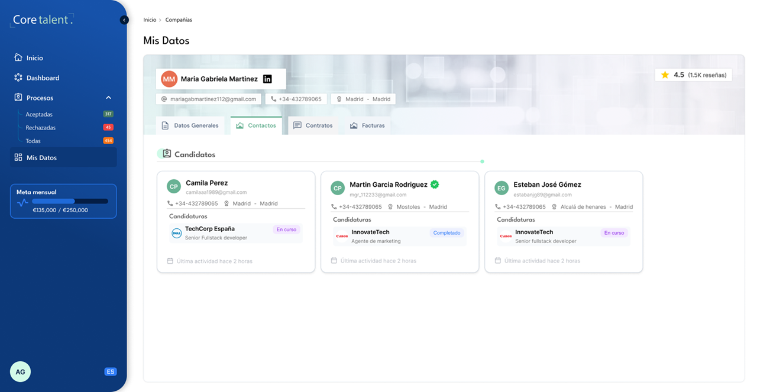Click the Candidatos section icon
This screenshot has width=757, height=392.
click(x=167, y=154)
